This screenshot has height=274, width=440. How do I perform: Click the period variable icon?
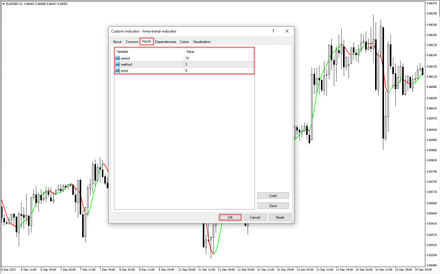click(x=118, y=58)
